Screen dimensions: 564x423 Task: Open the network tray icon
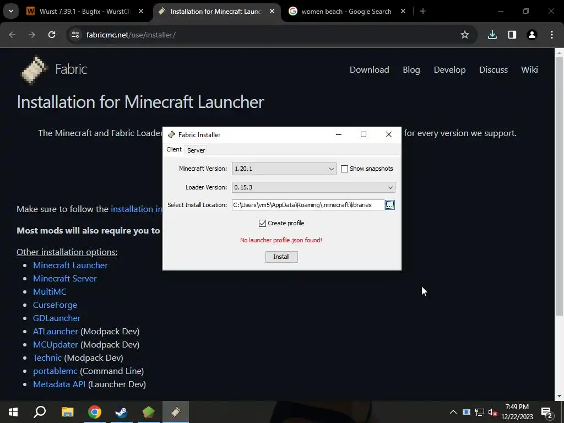point(480,412)
